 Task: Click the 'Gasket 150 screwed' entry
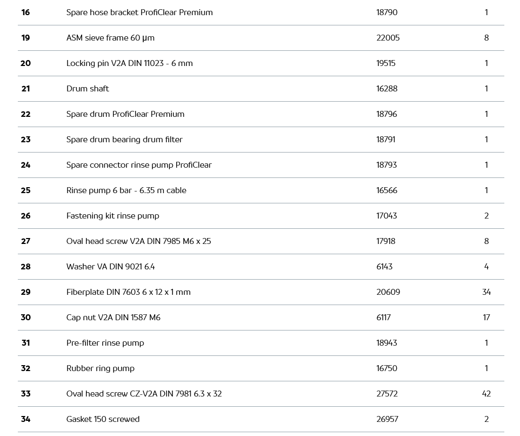(103, 419)
